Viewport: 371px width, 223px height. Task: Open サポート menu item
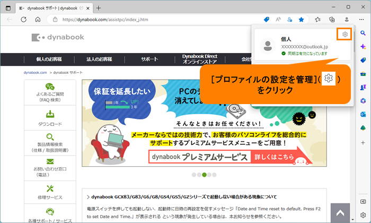(x=149, y=59)
